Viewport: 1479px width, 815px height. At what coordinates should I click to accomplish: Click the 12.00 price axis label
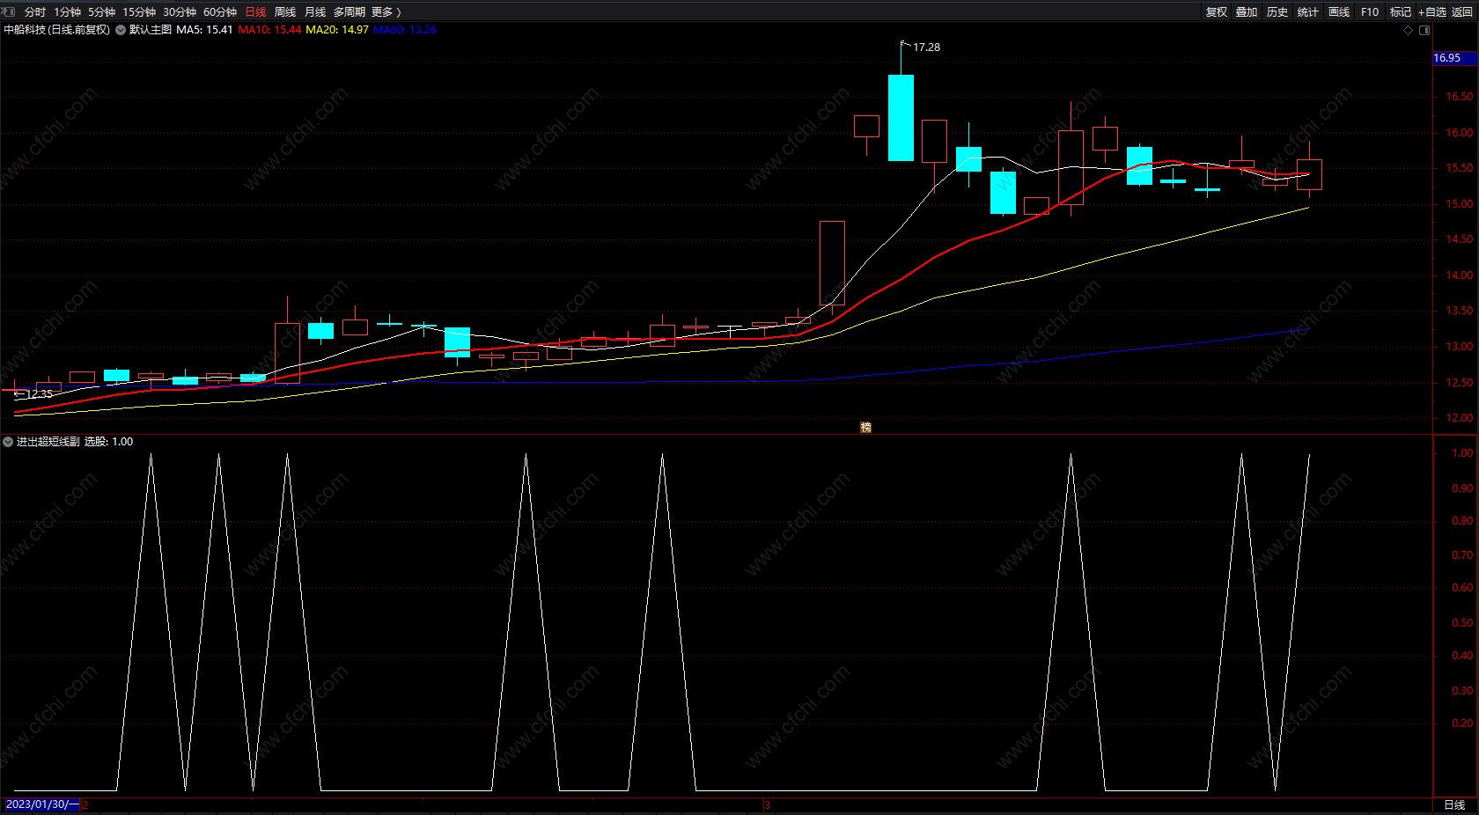[x=1460, y=418]
